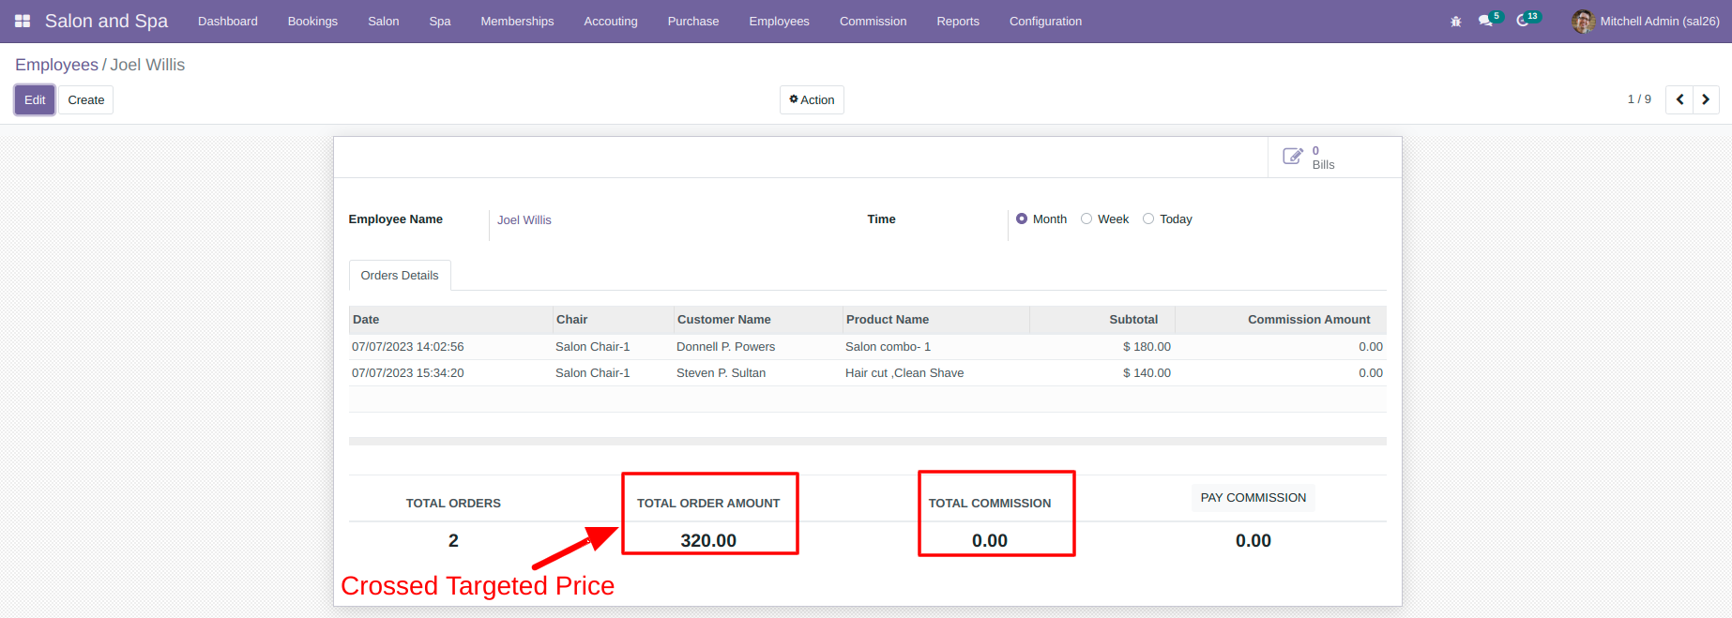Open the activities clock icon

point(1522,21)
